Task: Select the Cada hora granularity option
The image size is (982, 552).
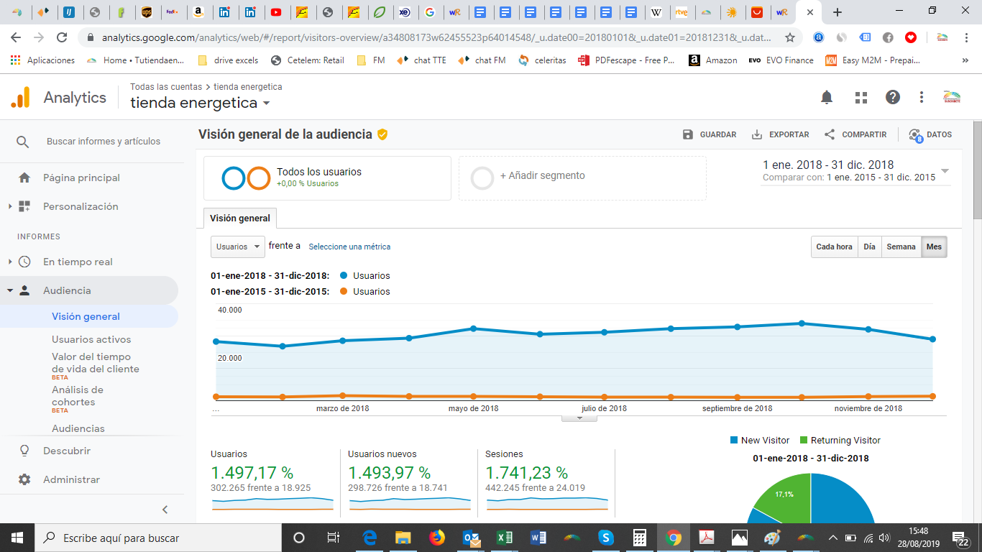Action: (x=834, y=247)
